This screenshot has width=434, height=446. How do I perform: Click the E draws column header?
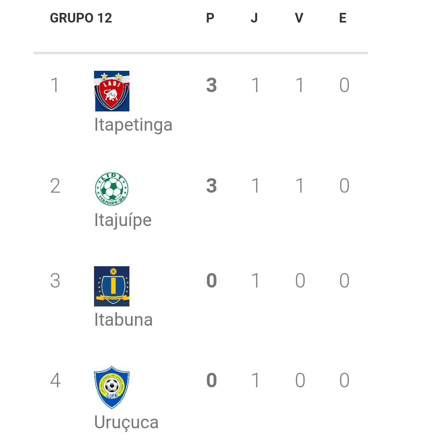pyautogui.click(x=343, y=18)
